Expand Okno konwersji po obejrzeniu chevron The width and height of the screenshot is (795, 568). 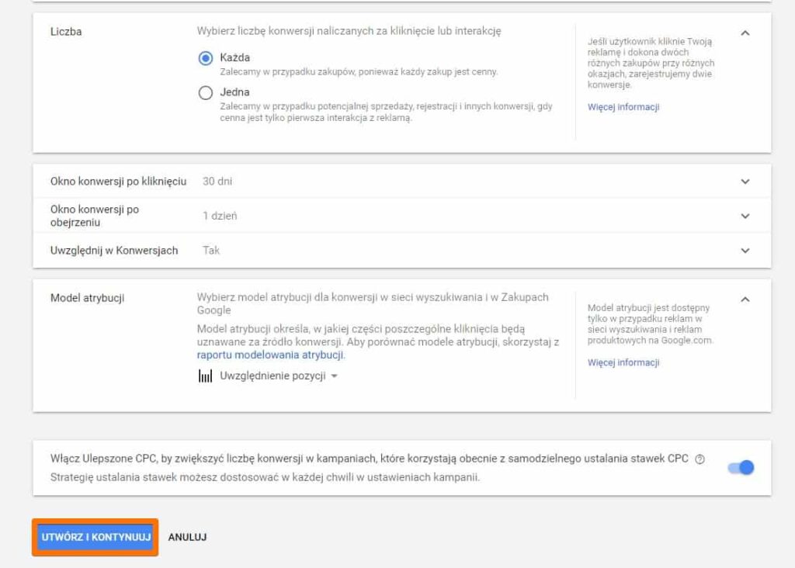point(745,216)
